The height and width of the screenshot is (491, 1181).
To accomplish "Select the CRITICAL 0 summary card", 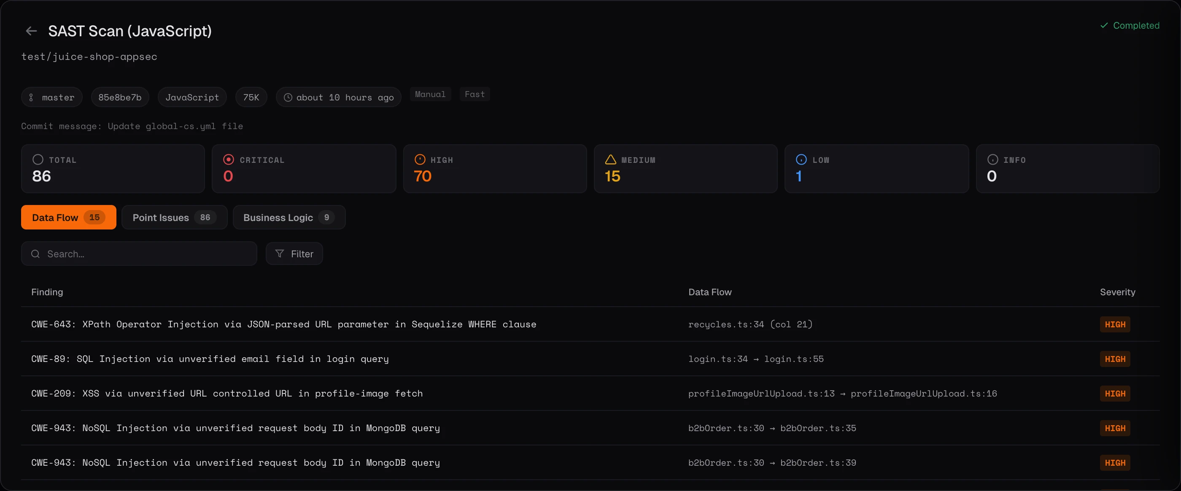I will click(304, 168).
